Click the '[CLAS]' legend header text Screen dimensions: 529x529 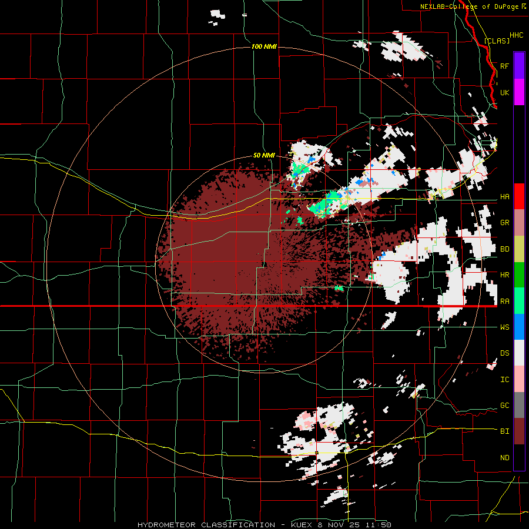point(497,41)
